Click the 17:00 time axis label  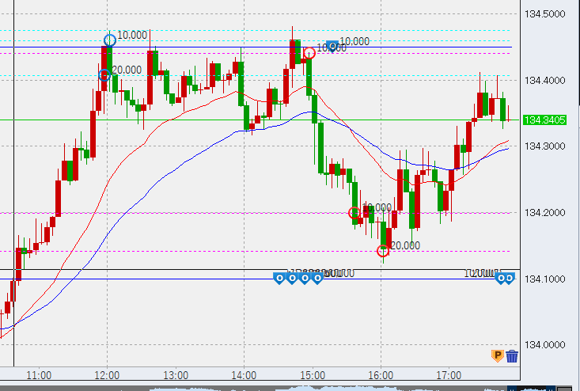pos(448,374)
